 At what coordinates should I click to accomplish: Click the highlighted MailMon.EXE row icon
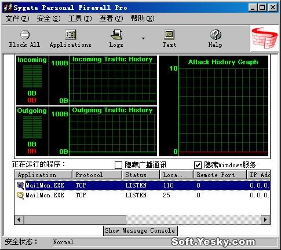[20, 186]
